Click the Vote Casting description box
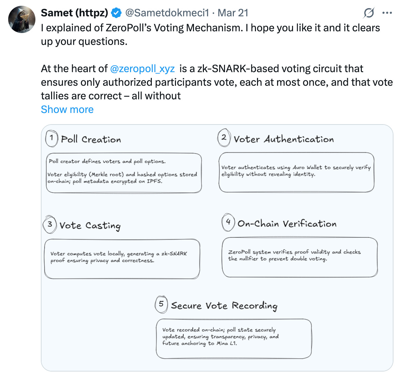Image resolution: width=403 pixels, height=379 pixels. point(122,259)
